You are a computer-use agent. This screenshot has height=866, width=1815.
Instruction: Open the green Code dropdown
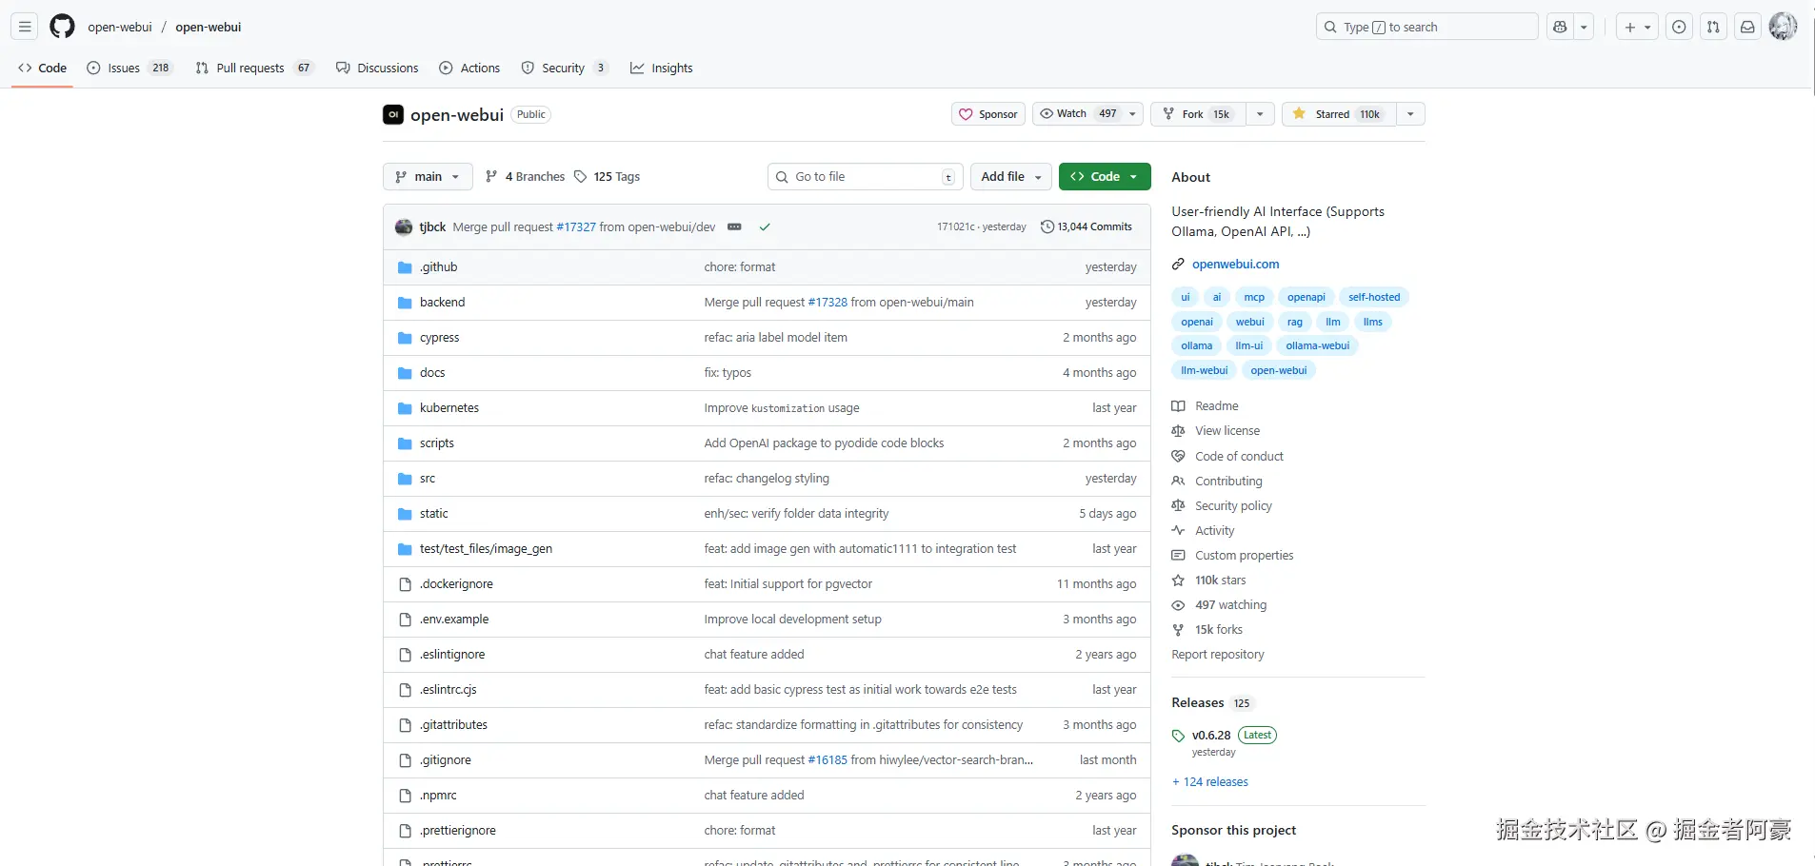pyautogui.click(x=1105, y=177)
